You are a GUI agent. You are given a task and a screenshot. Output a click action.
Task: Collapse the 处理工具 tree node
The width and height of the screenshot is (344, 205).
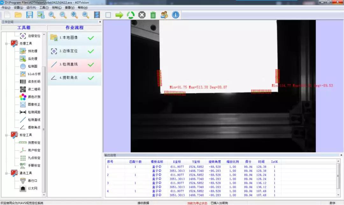pyautogui.click(x=6, y=44)
